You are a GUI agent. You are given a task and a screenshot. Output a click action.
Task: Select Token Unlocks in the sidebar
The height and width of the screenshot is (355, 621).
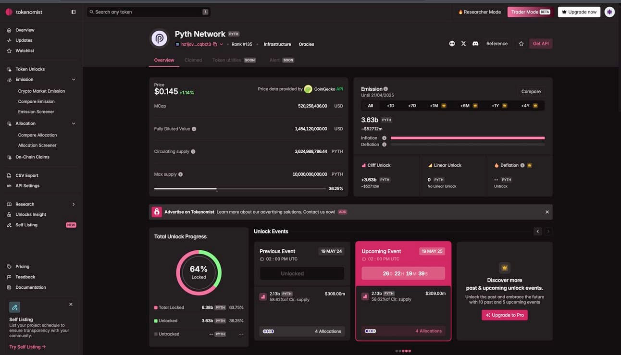(31, 69)
